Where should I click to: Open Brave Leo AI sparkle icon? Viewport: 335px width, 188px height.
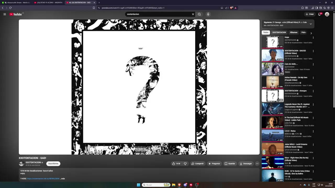pyautogui.click(x=325, y=8)
